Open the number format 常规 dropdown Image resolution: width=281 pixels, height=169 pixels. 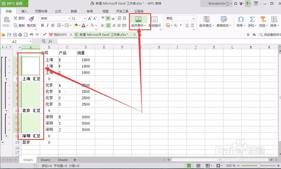pyautogui.click(x=193, y=18)
